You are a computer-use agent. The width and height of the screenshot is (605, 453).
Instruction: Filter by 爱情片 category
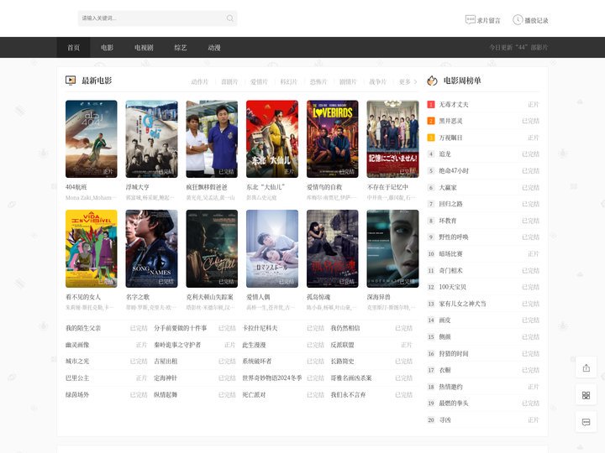tap(259, 81)
